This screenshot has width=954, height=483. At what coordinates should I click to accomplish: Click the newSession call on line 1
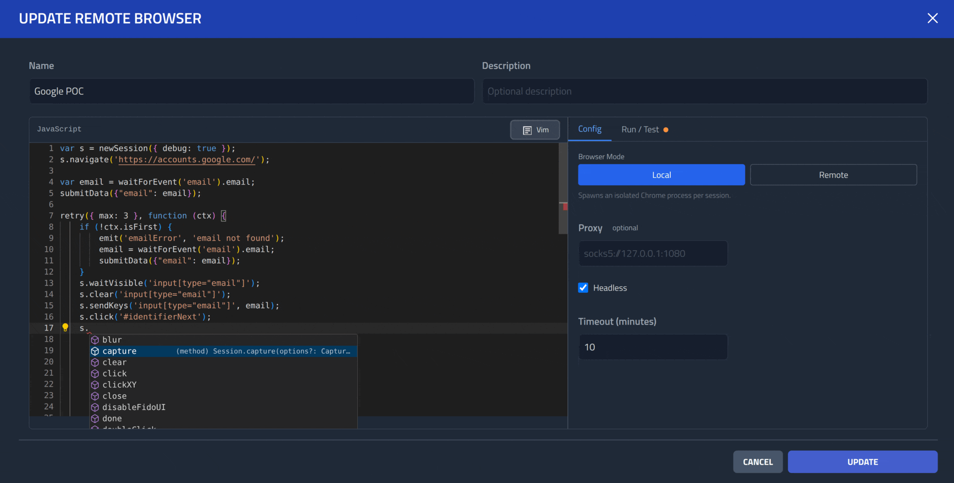pos(123,148)
